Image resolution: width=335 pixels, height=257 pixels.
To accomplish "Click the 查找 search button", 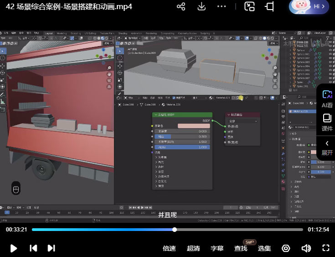I will [x=241, y=248].
